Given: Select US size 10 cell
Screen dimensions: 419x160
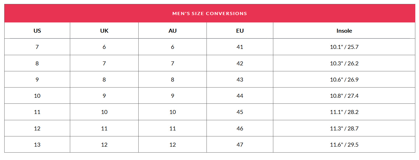Looking at the screenshot, I should 37,96.
